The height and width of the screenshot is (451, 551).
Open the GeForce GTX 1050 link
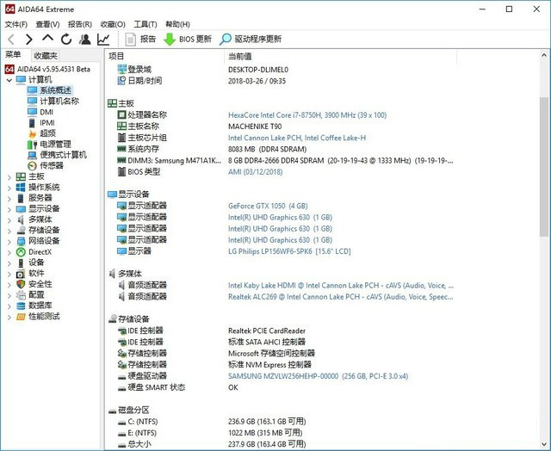pos(268,206)
